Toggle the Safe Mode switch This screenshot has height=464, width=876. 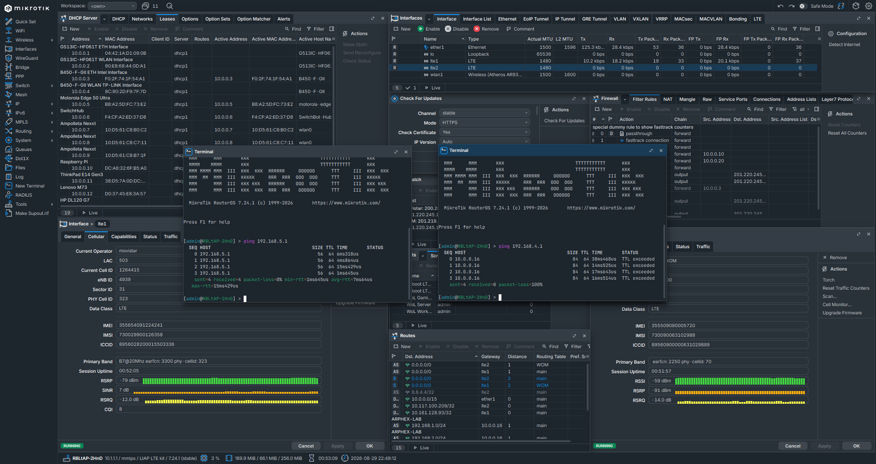(x=803, y=6)
